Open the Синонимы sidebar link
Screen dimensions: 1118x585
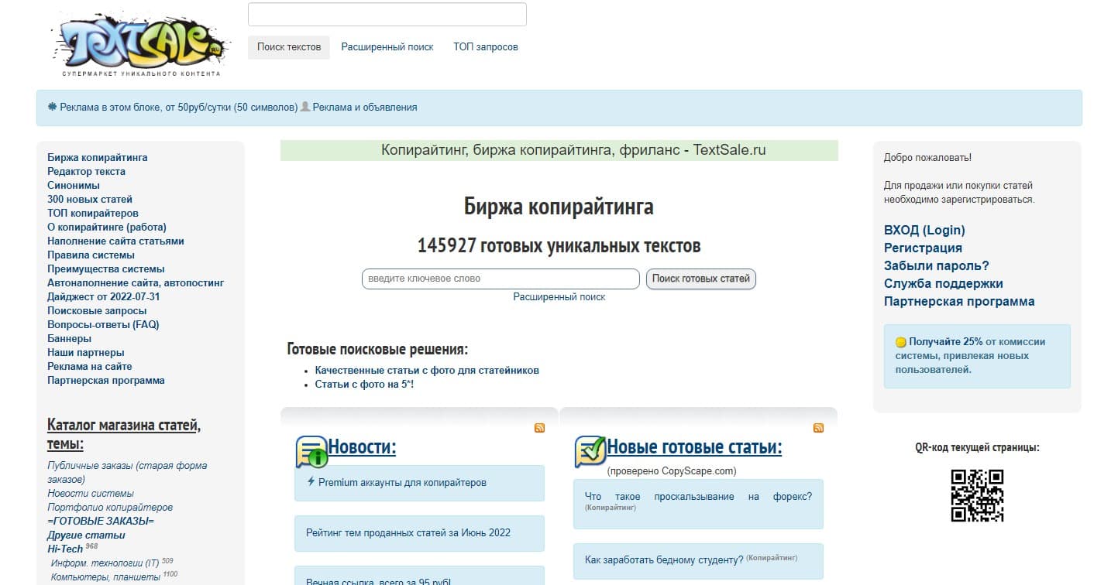pyautogui.click(x=74, y=186)
